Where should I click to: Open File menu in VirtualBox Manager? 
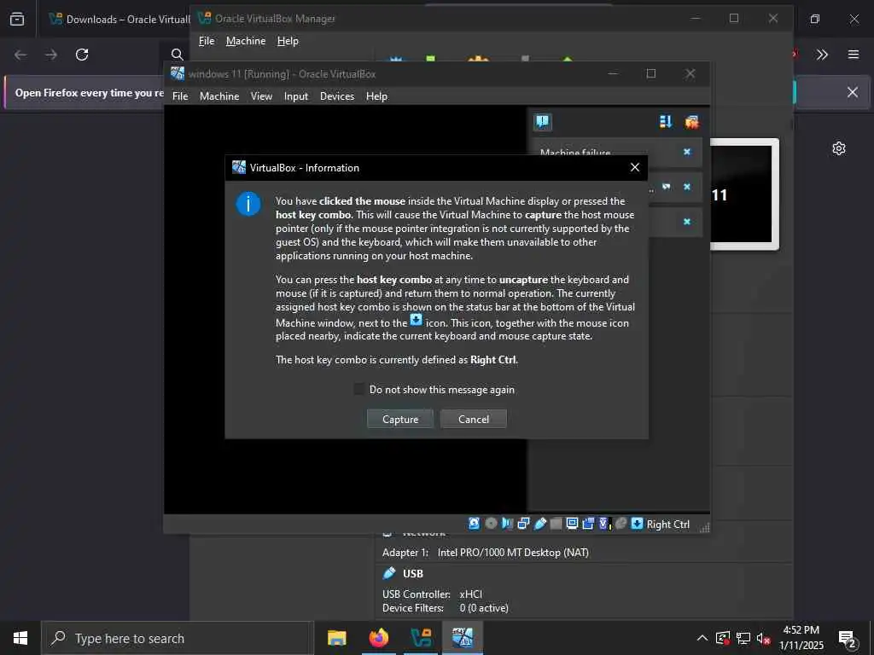(207, 41)
